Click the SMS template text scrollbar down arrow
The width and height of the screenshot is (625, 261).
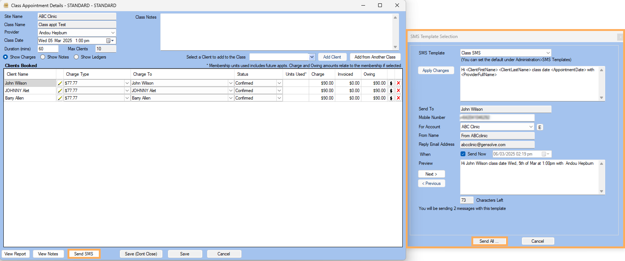coord(602,98)
